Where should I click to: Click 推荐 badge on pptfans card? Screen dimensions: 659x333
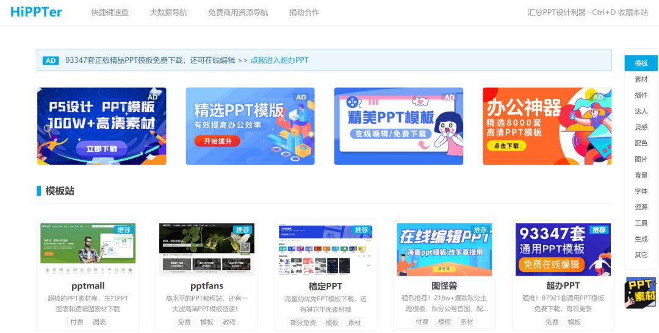pos(243,230)
